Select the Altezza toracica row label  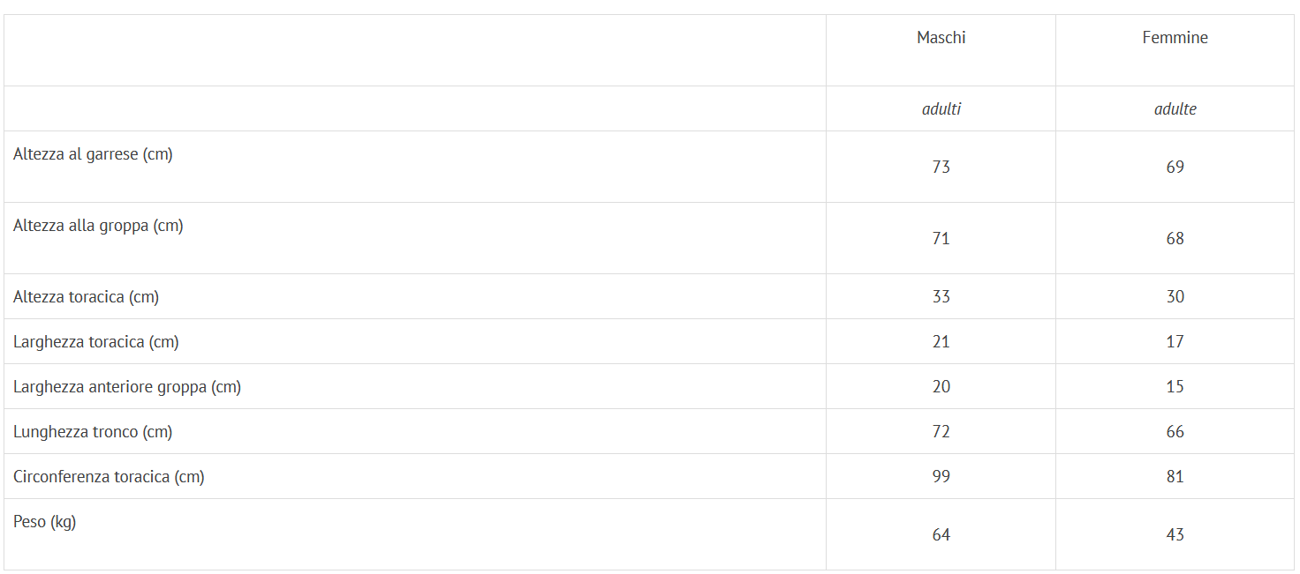point(86,297)
